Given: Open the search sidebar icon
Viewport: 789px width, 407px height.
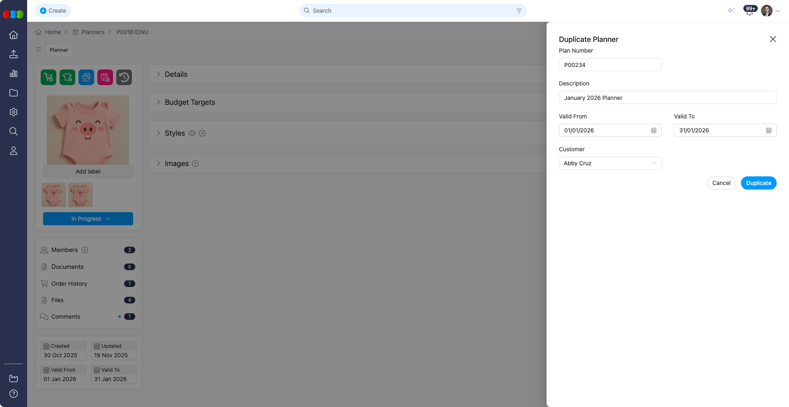Looking at the screenshot, I should pos(14,132).
